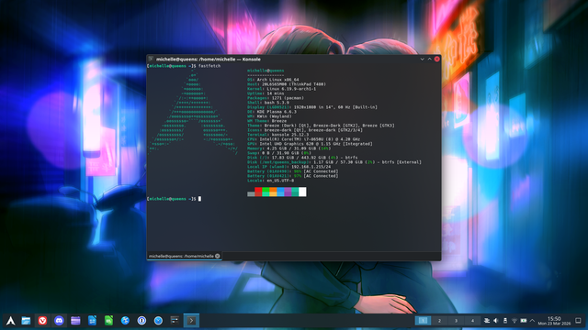This screenshot has height=330, width=588.
Task: Click the 'WM: KWin (Wayland)' line
Action: (x=269, y=116)
